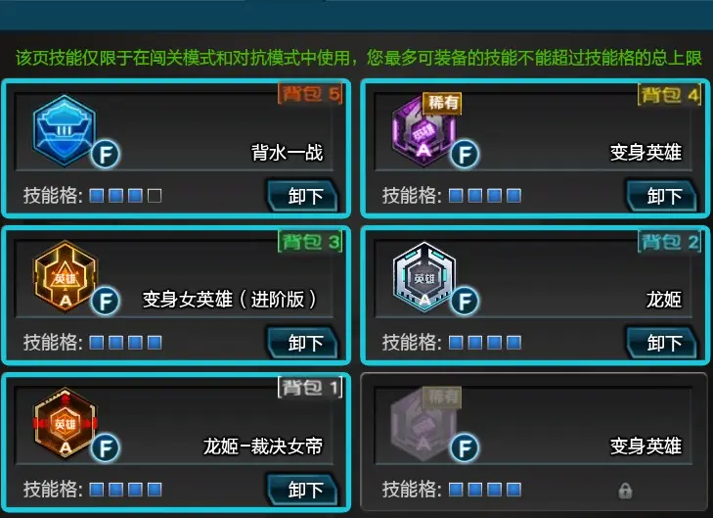Click the purple 变身英雄 rare skill icon
713x518 pixels.
[423, 131]
